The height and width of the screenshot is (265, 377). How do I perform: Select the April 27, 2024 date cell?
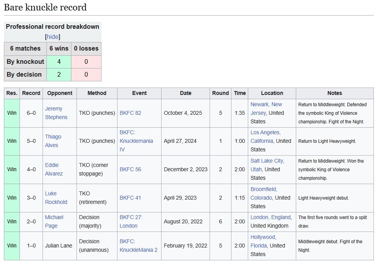186,141
